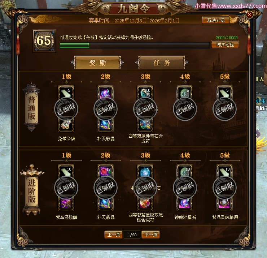This screenshot has height=258, width=267.
Task: Go back using the 上一页 button
Action: click(x=114, y=235)
